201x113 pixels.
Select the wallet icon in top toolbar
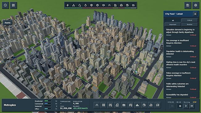click(x=127, y=5)
